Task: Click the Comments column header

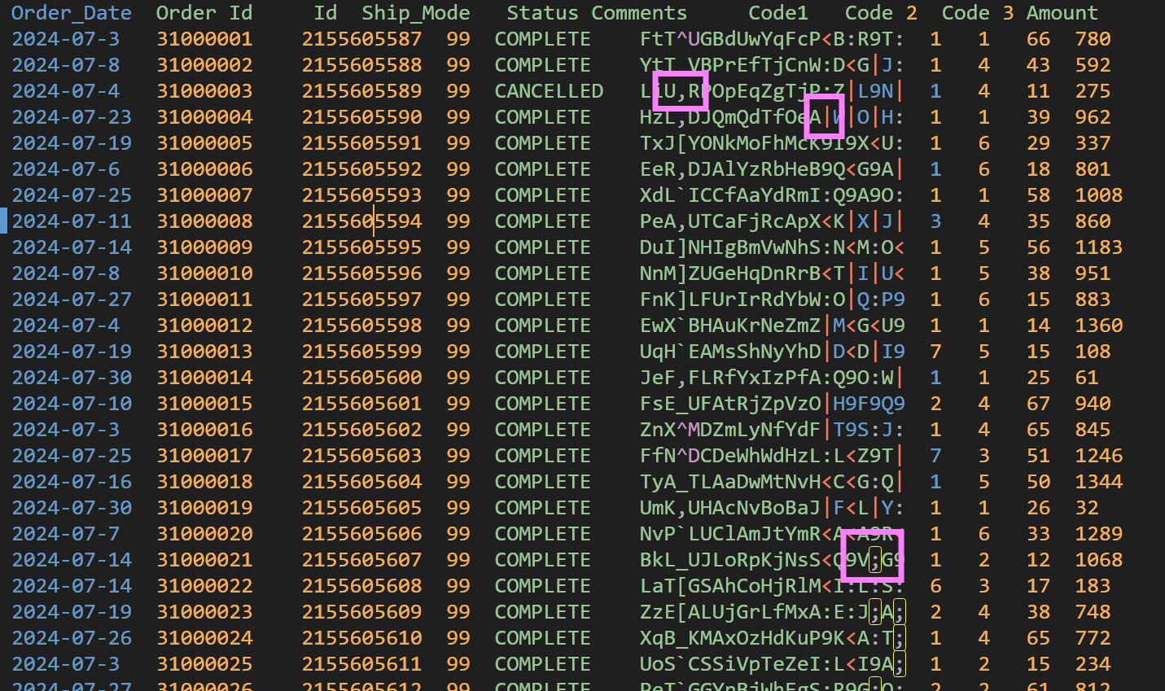Action: (x=639, y=12)
